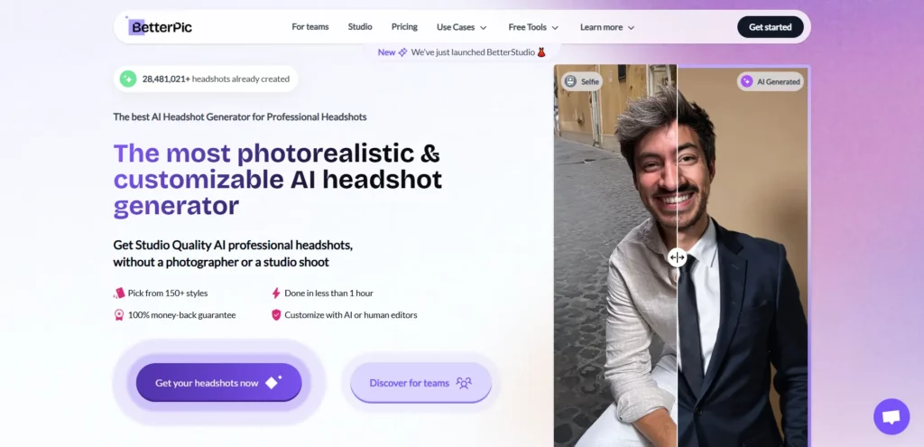Click the AI Generated sparkle badge

click(x=771, y=81)
